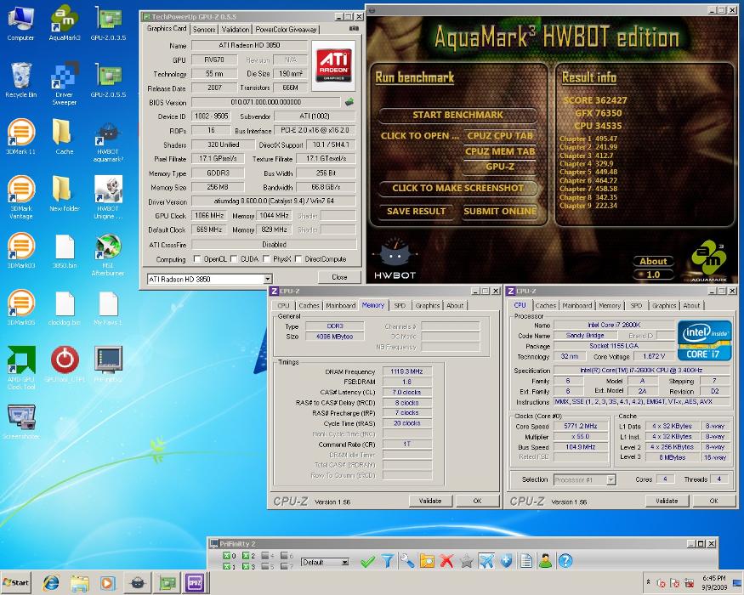Image resolution: width=744 pixels, height=595 pixels.
Task: Click START BENCHMARK in AquaMark
Action: point(458,115)
